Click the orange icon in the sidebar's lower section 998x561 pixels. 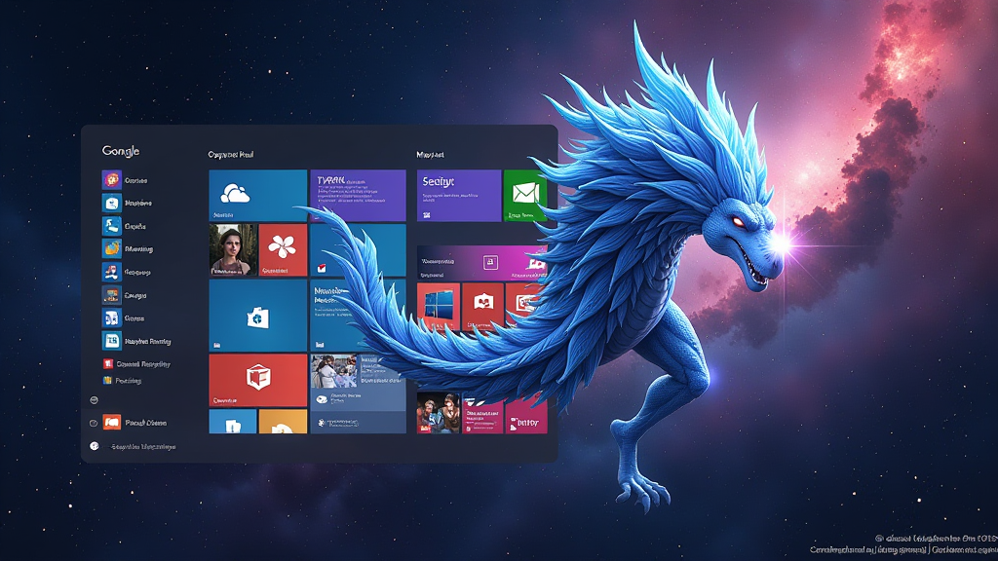pos(112,423)
